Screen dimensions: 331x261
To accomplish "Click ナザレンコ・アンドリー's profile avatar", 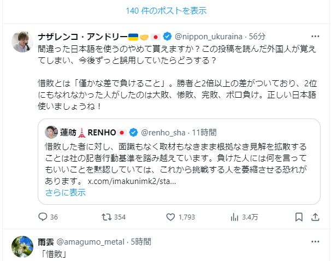I will click(22, 41).
